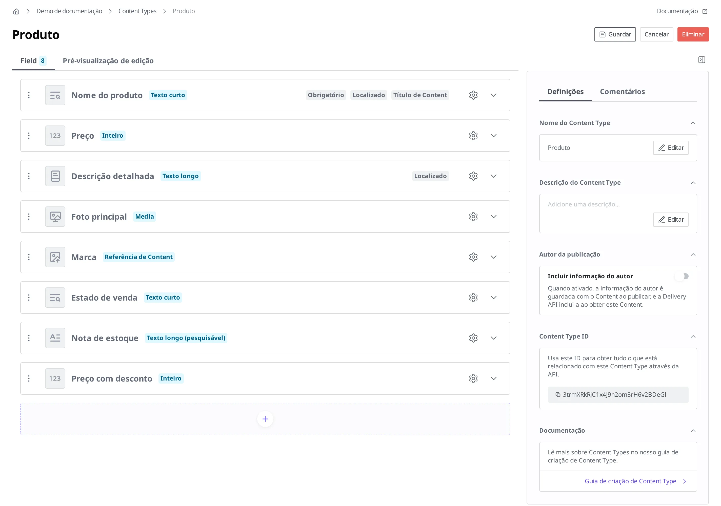Edit the Content Type description

coord(670,219)
